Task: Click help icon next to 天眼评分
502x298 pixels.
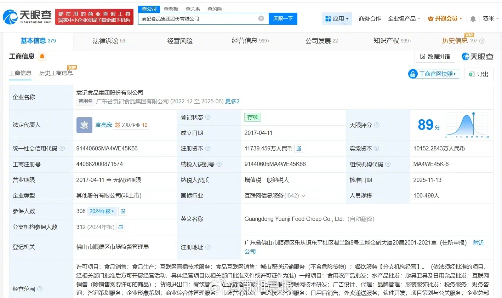Action: (x=377, y=125)
